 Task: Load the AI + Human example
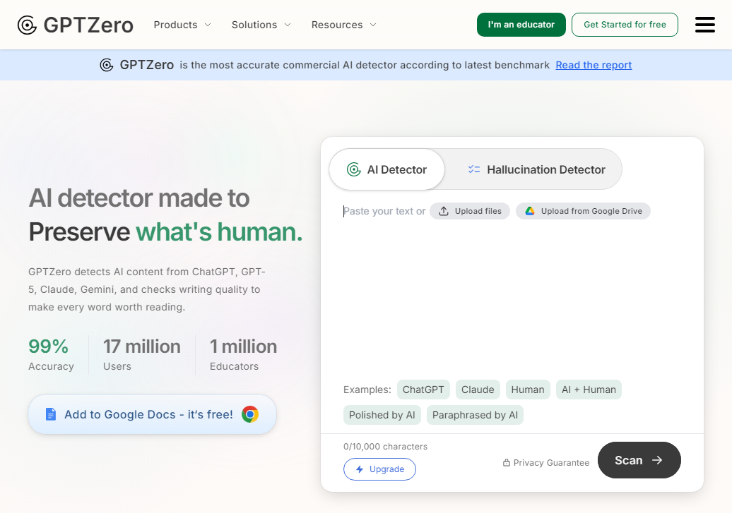pyautogui.click(x=589, y=390)
